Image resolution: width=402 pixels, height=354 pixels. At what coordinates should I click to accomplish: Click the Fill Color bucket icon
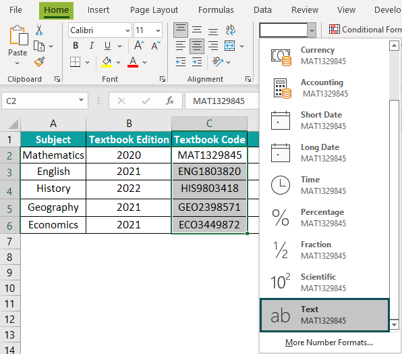pos(107,62)
